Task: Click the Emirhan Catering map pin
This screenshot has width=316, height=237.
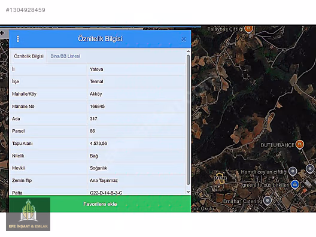Action: point(268,200)
